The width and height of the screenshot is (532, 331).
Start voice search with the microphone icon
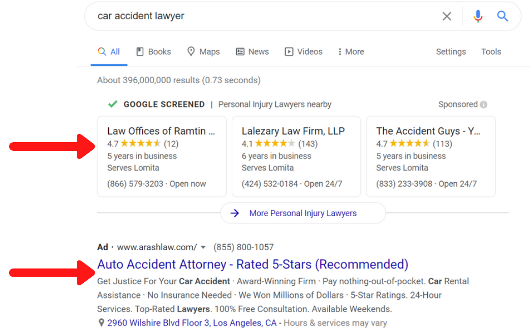(x=478, y=16)
